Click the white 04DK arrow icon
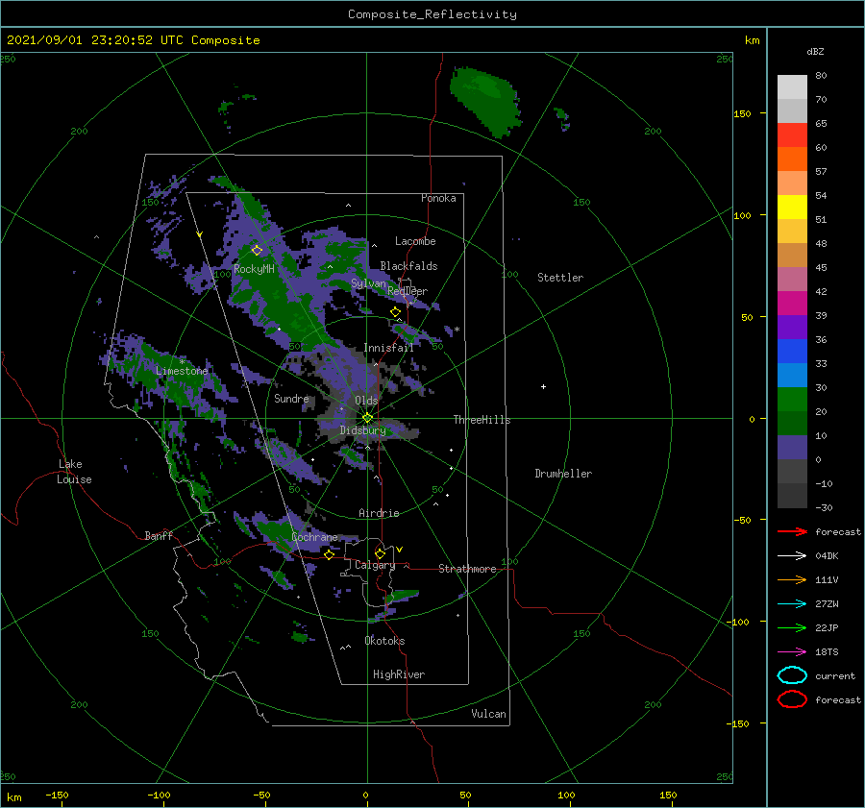 [792, 556]
